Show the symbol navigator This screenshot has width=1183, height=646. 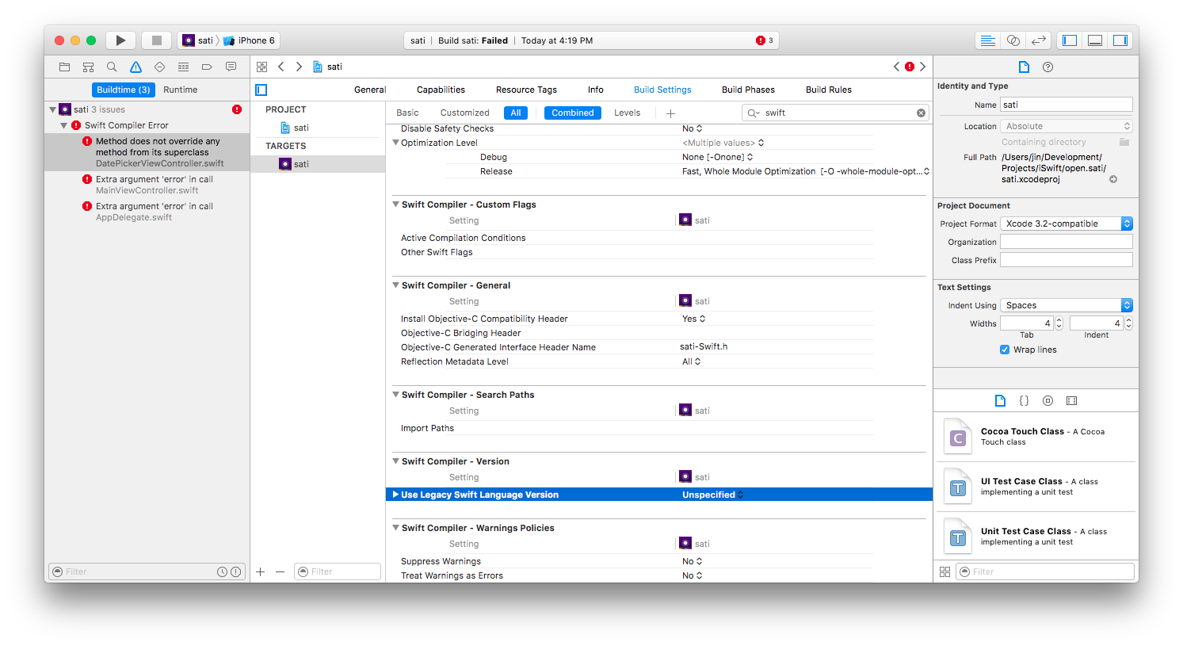[x=89, y=67]
